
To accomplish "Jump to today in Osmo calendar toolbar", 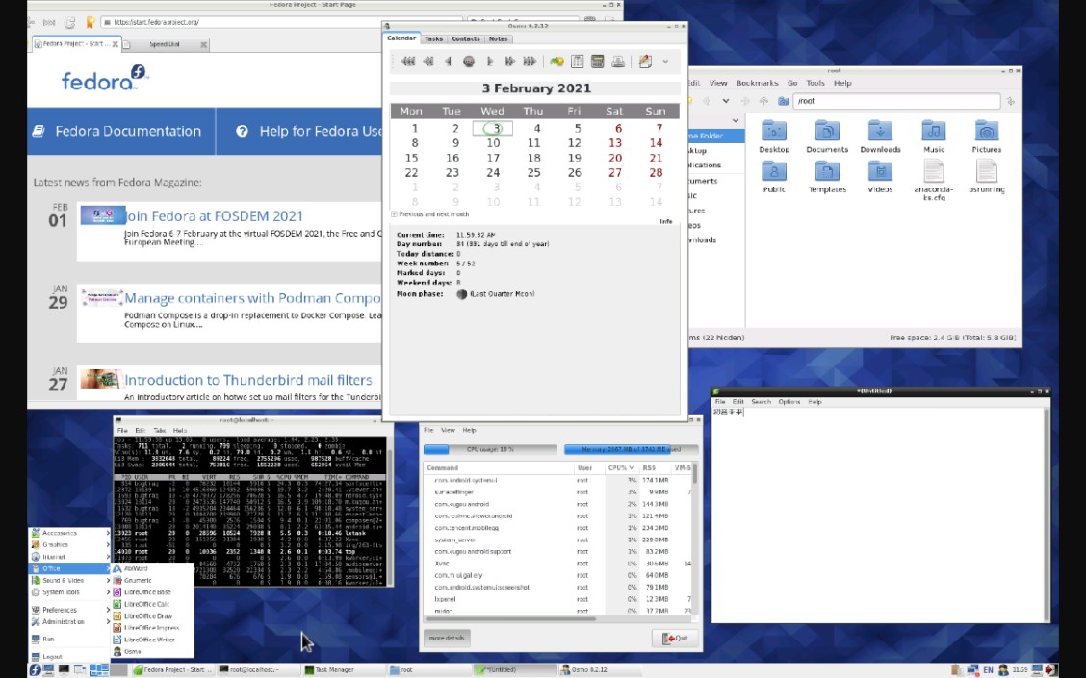I will pyautogui.click(x=469, y=62).
